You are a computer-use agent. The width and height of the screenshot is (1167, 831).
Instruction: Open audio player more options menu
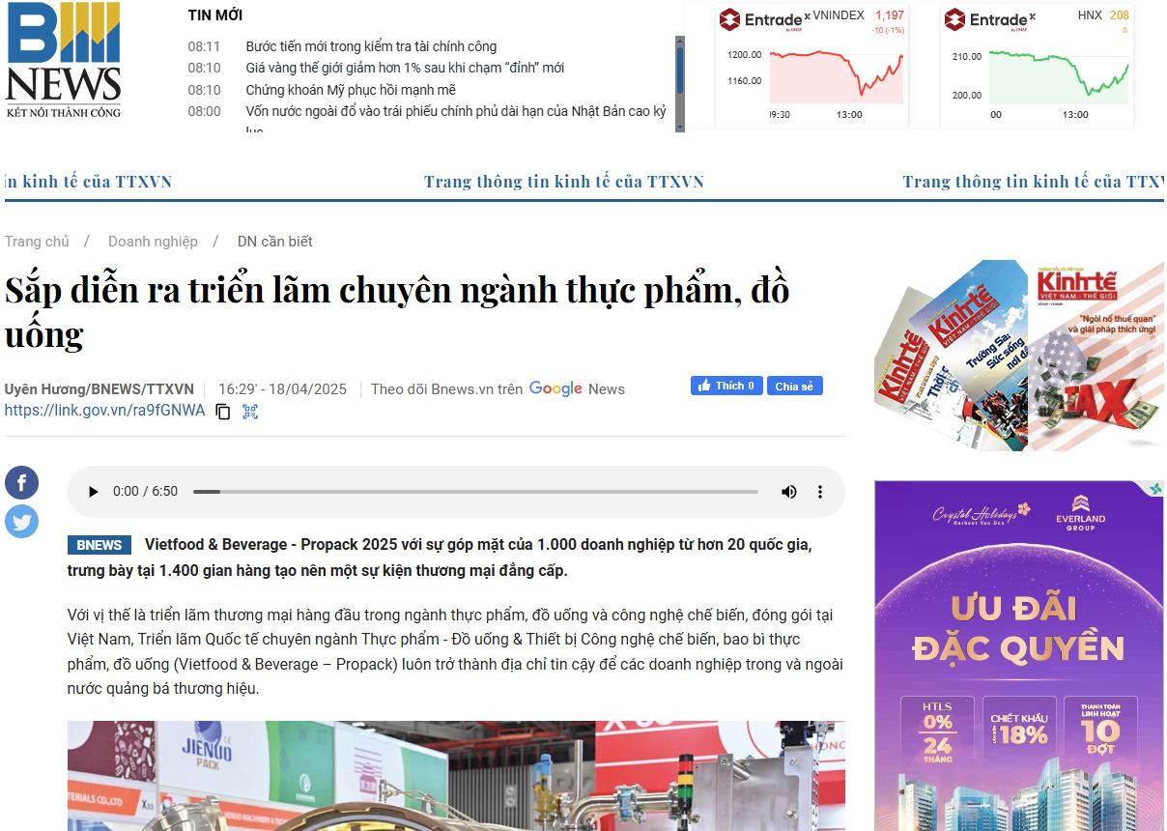pos(820,492)
